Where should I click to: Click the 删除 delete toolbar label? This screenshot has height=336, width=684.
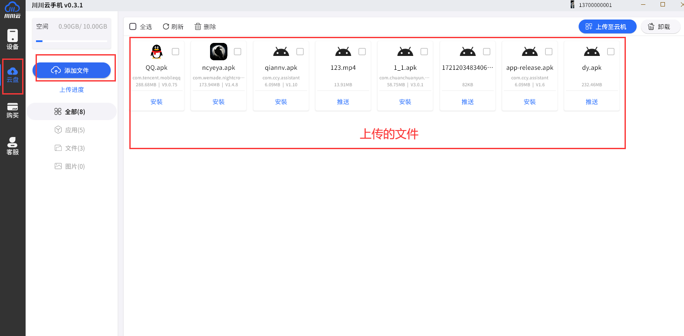[210, 27]
